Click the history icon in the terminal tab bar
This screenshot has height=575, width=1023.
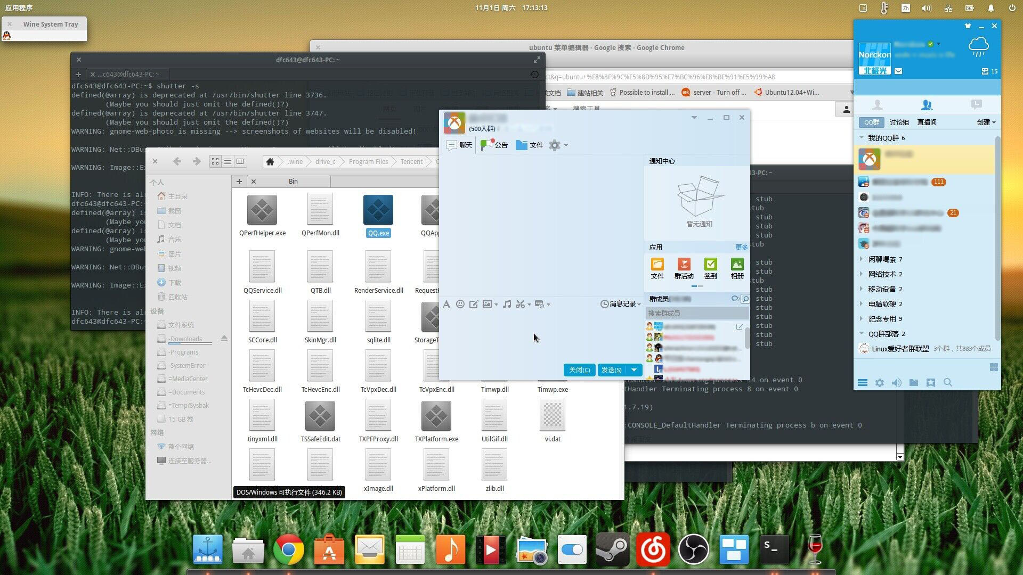[x=535, y=75]
